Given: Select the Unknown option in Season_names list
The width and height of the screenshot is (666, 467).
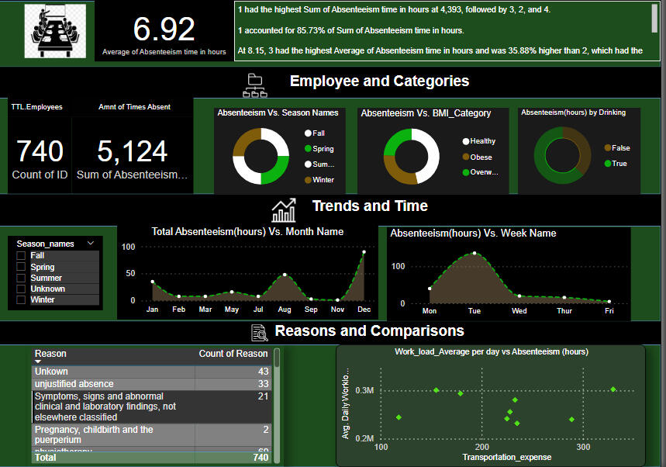Looking at the screenshot, I should [47, 289].
